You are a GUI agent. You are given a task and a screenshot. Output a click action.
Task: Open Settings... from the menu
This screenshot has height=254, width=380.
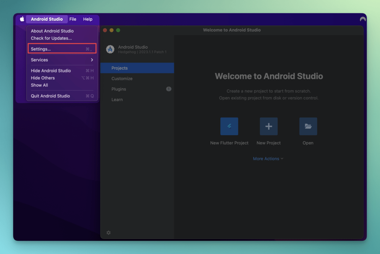click(62, 49)
